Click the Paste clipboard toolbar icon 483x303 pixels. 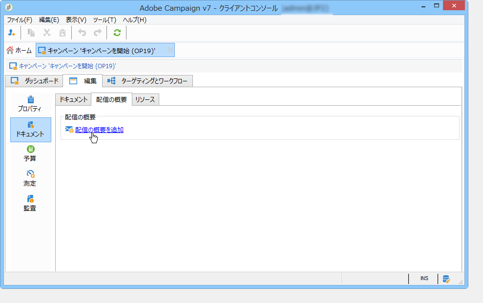point(63,33)
